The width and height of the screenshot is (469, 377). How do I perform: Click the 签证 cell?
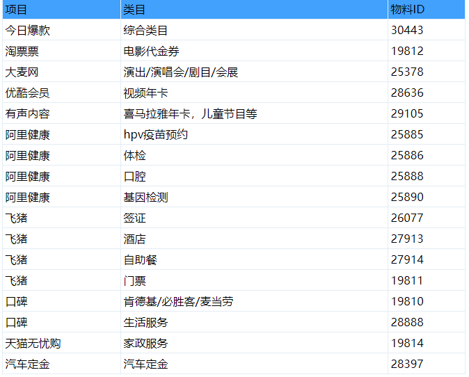(254, 218)
